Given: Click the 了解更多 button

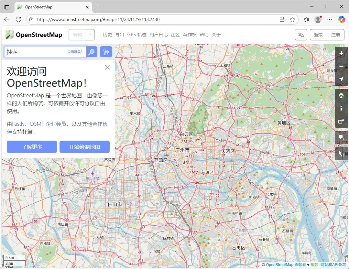Looking at the screenshot, I should (32, 147).
